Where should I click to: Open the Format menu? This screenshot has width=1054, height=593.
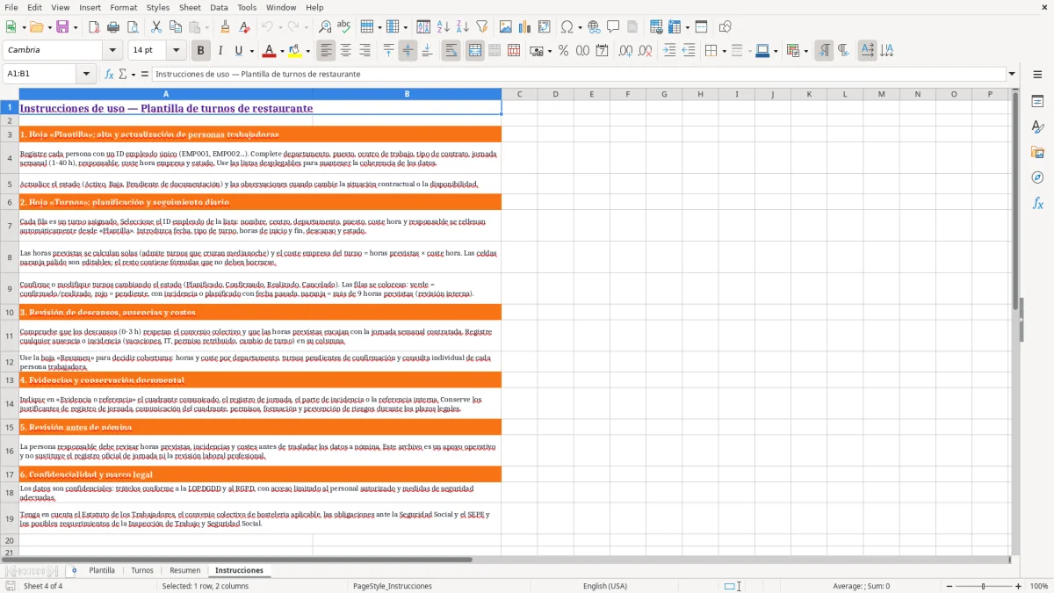[123, 7]
